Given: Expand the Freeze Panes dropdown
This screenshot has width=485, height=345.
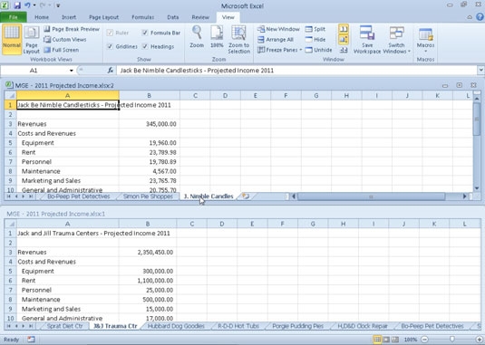Looking at the screenshot, I should tap(279, 50).
